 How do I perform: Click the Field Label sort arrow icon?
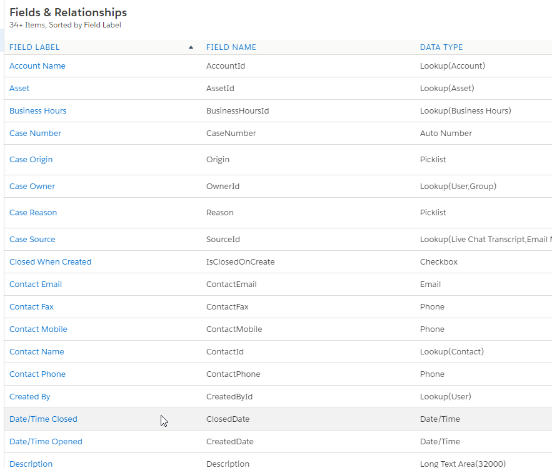click(191, 47)
